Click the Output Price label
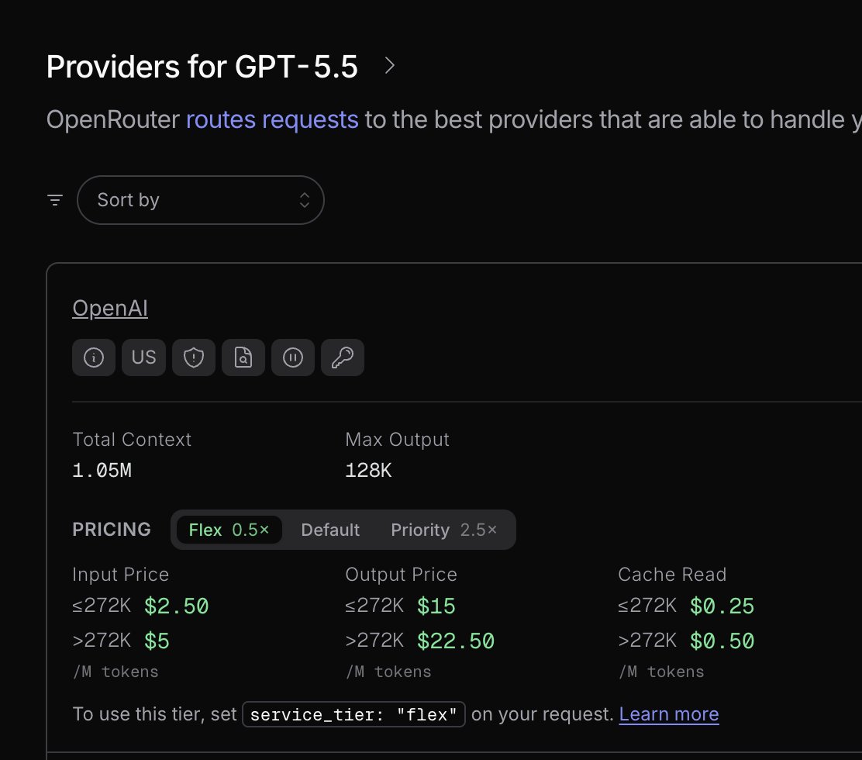Viewport: 862px width, 760px height. pyautogui.click(x=401, y=574)
